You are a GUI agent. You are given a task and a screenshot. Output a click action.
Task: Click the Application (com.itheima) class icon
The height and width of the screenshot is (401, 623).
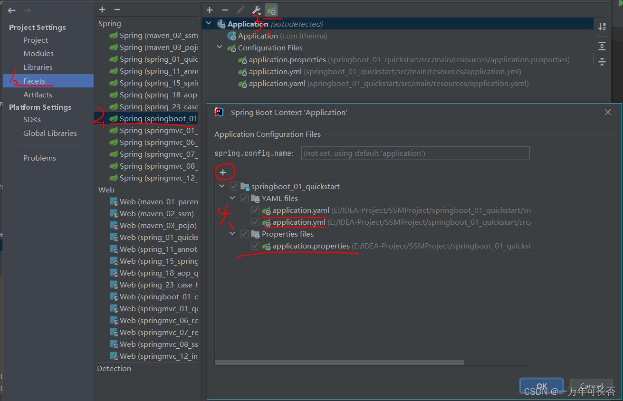pyautogui.click(x=232, y=36)
